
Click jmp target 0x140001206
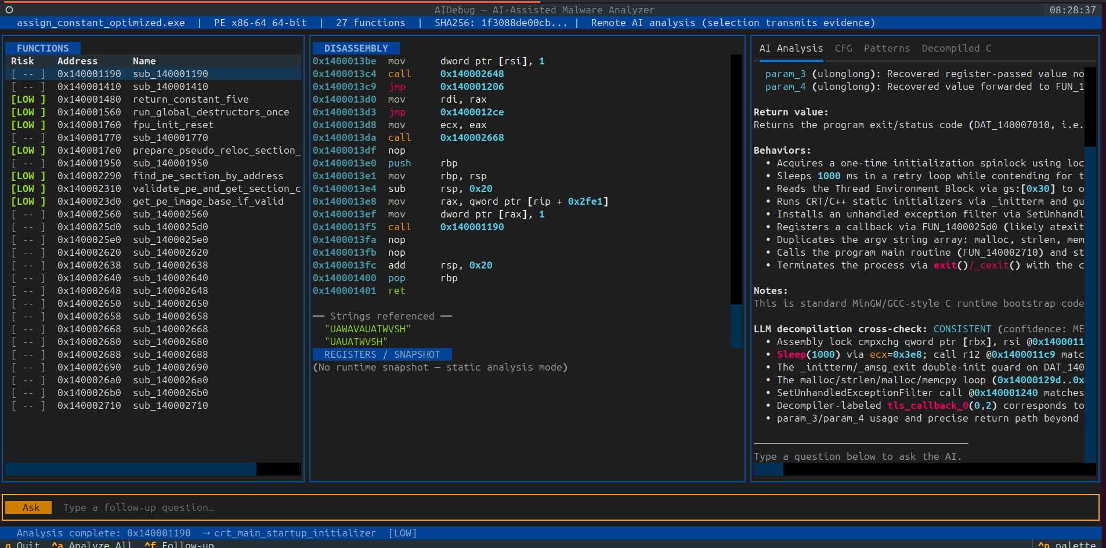click(x=472, y=86)
